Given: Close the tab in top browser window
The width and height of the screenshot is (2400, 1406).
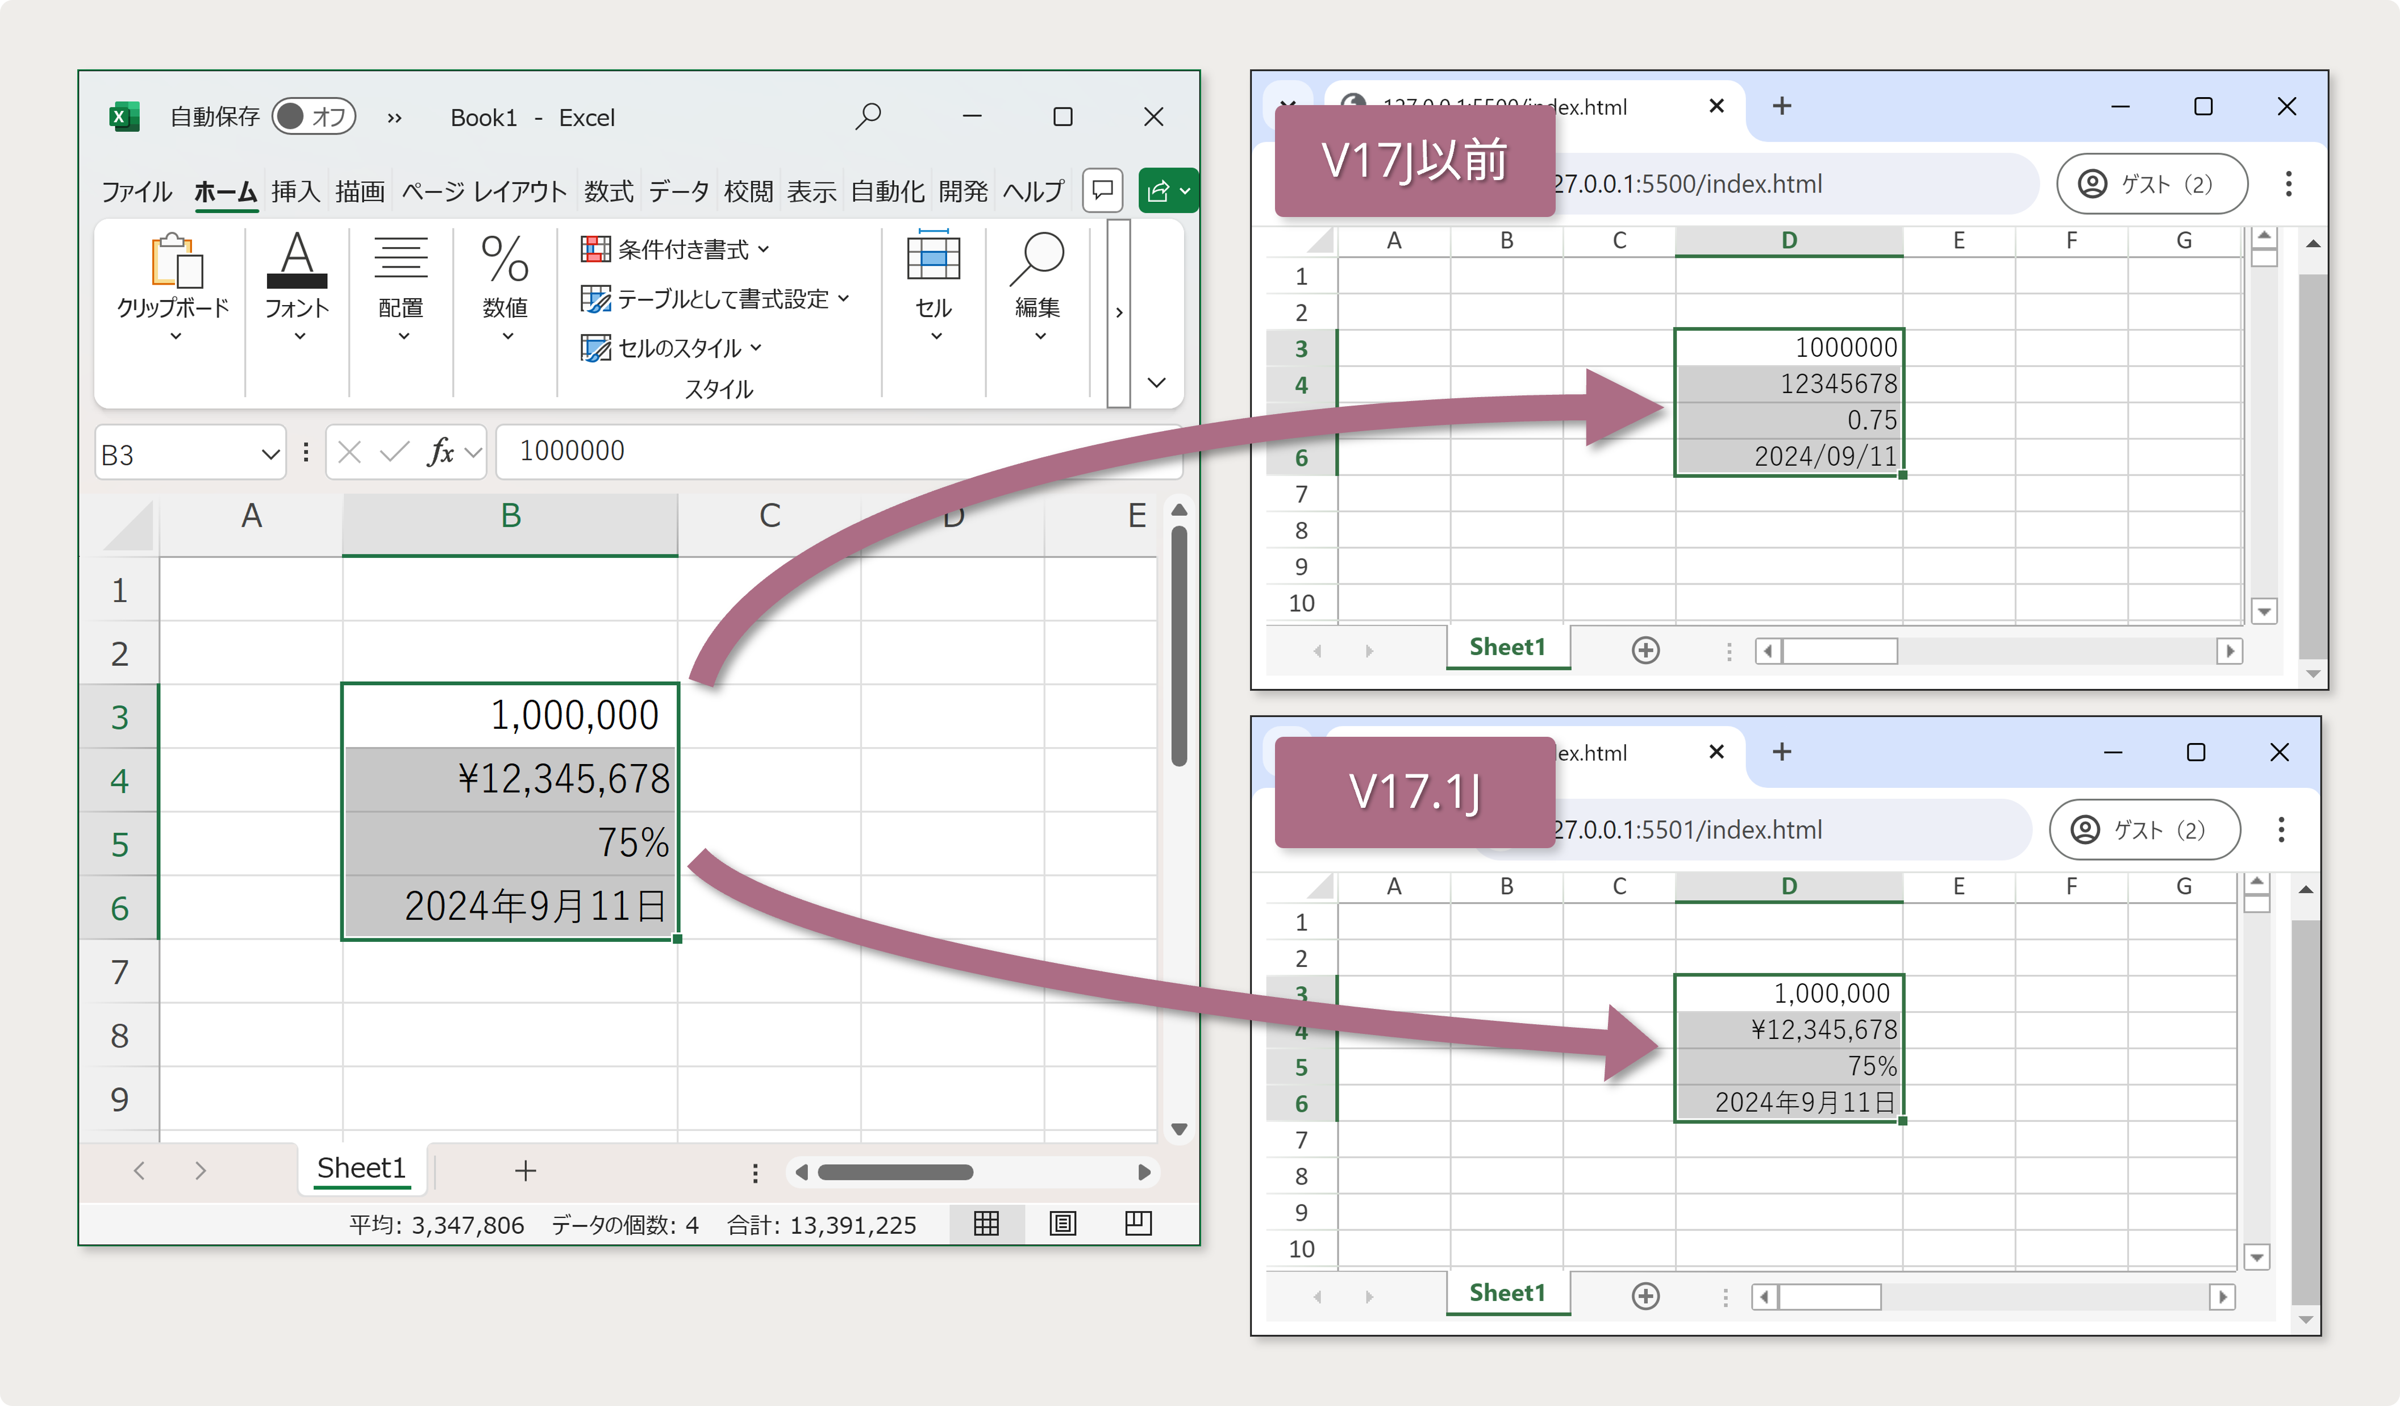Looking at the screenshot, I should [1717, 106].
